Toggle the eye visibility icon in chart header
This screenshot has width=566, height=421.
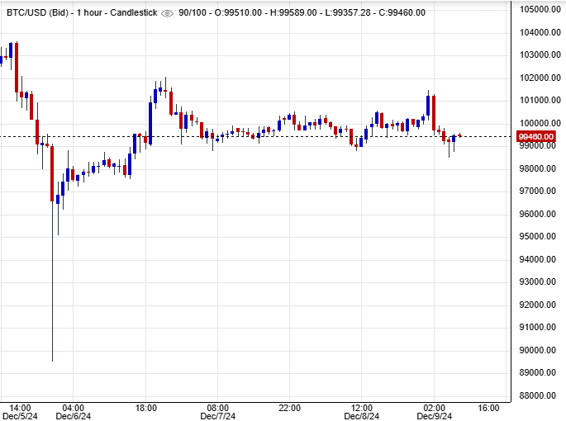(168, 12)
